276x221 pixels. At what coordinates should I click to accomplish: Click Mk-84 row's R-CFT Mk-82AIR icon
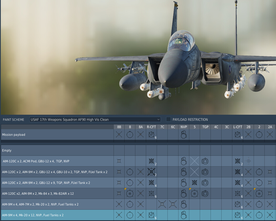pos(151,194)
